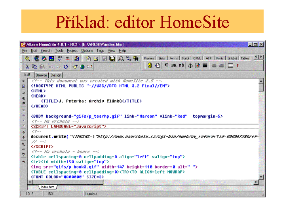Image resolution: width=285 pixels, height=214 pixels.
Task: Open the Edit menu
Action: [34, 51]
